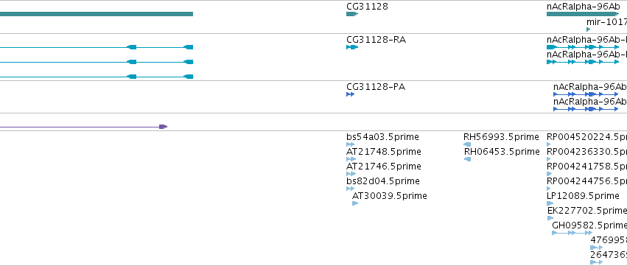
Task: Click the AT30039.5prime EST arrow
Action: click(355, 203)
